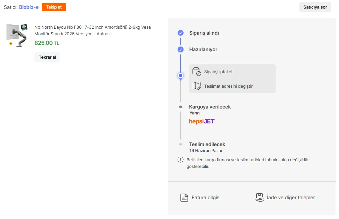The image size is (339, 219).
Task: Click the current step timeline marker
Action: click(x=181, y=76)
